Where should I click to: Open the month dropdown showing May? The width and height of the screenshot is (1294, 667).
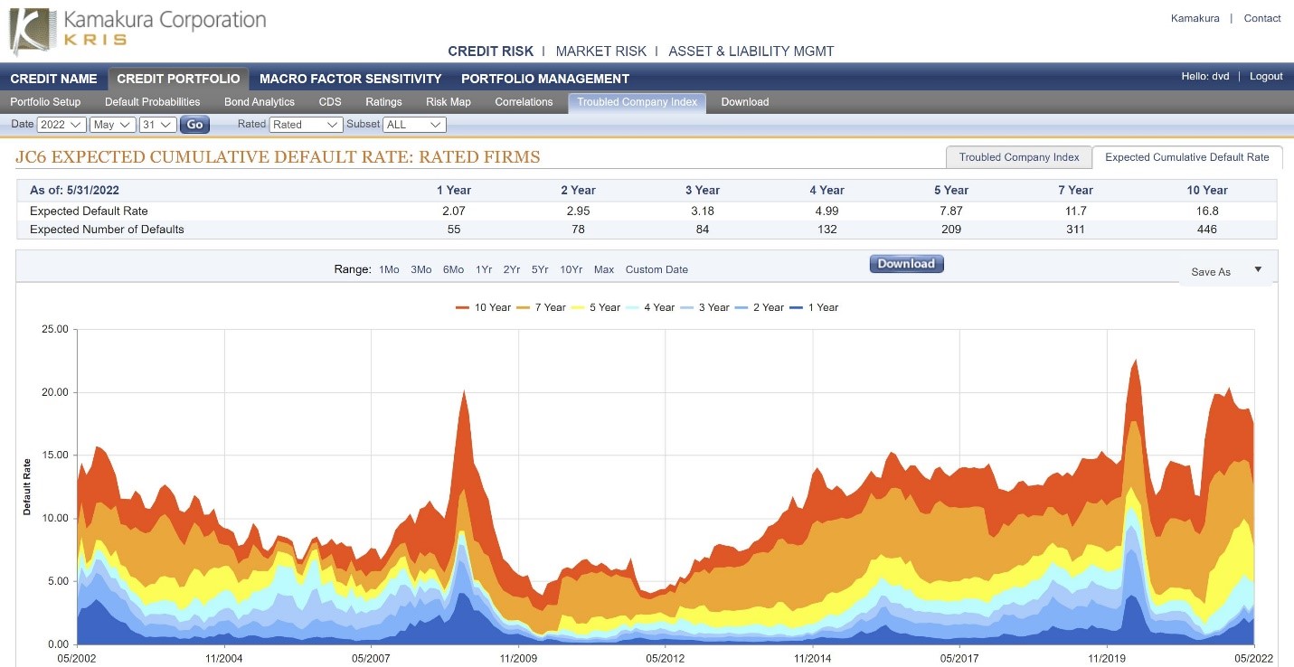113,125
